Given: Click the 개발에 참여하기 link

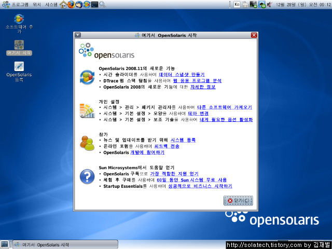Looking at the screenshot, I should tap(147, 153).
